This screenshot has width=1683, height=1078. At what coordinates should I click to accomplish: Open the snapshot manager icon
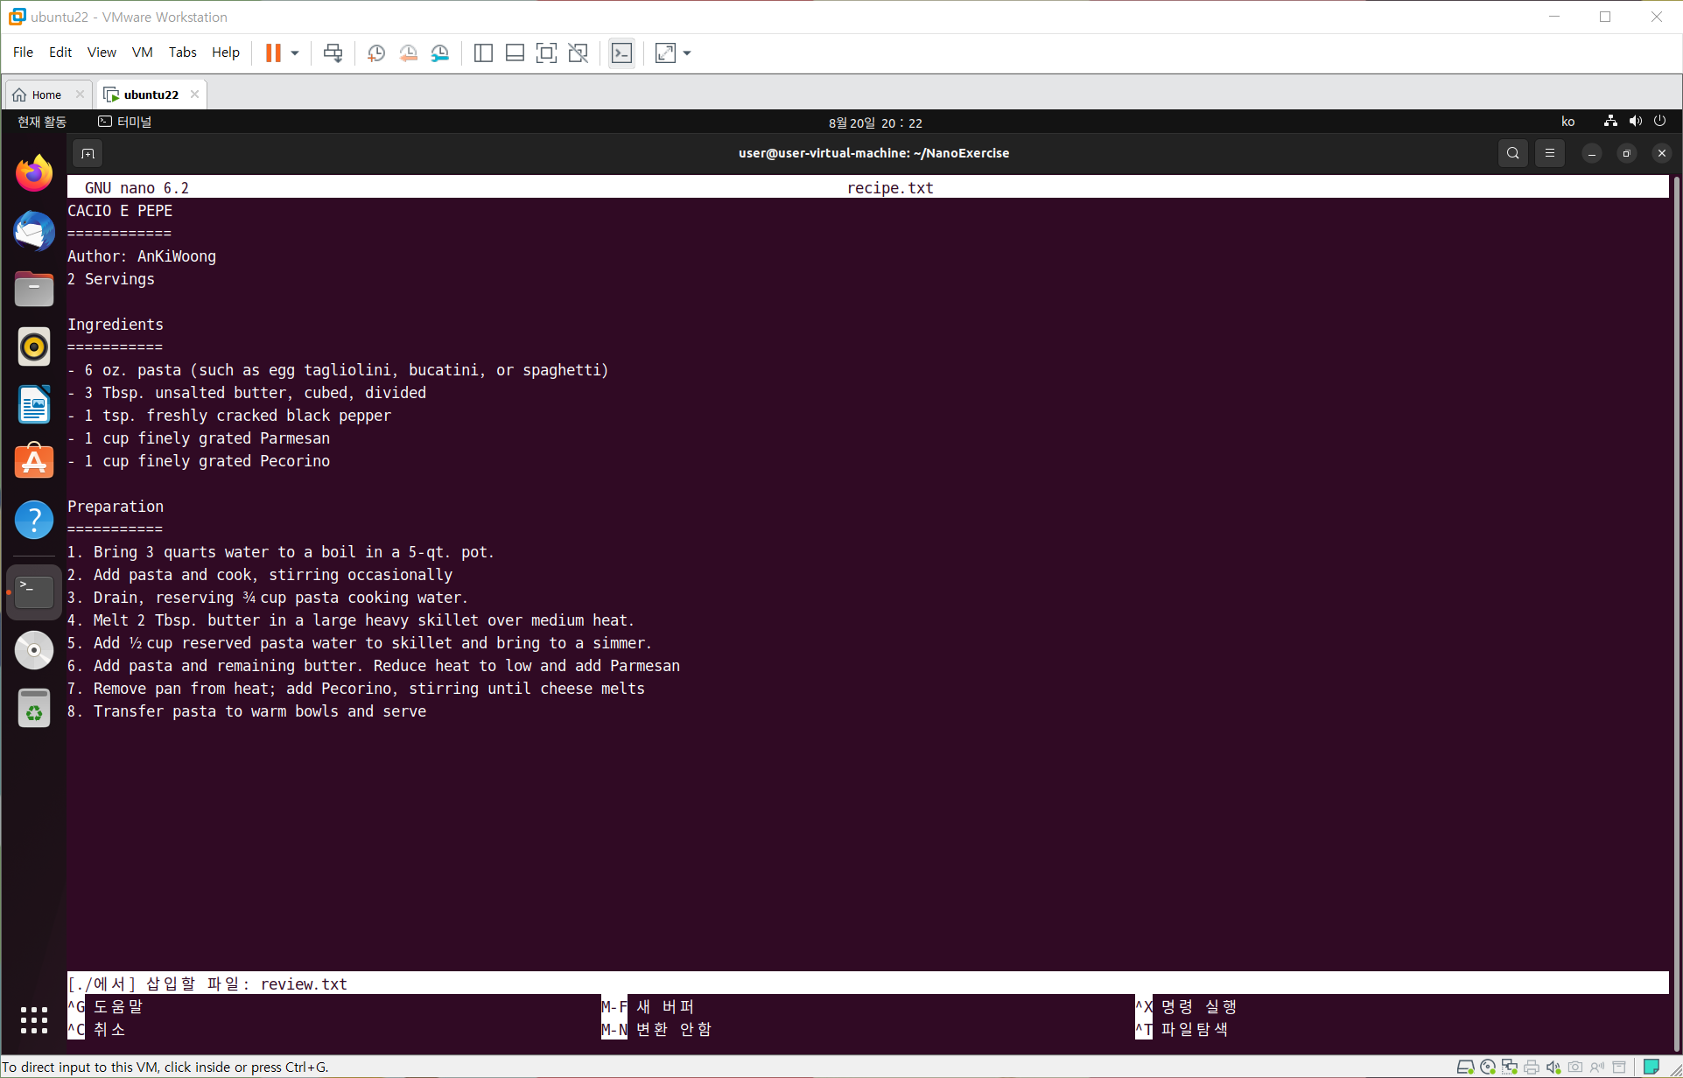[x=440, y=53]
